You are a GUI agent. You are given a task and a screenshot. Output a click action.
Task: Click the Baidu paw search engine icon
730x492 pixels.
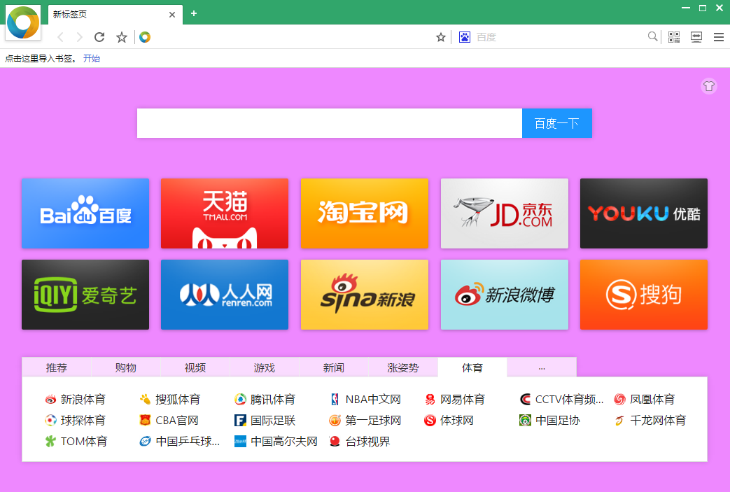(x=465, y=37)
